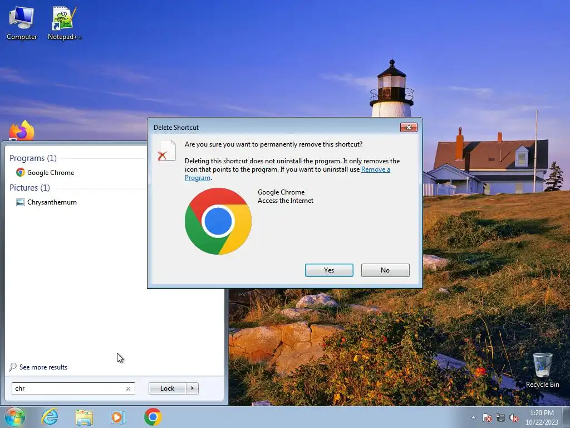The height and width of the screenshot is (428, 570).
Task: Click the Delete Shortcut title bar text
Action: (x=176, y=128)
